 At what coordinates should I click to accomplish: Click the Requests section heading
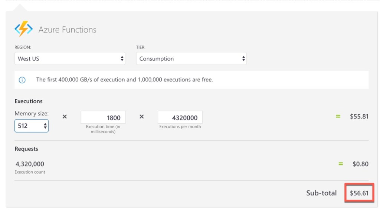[26, 149]
